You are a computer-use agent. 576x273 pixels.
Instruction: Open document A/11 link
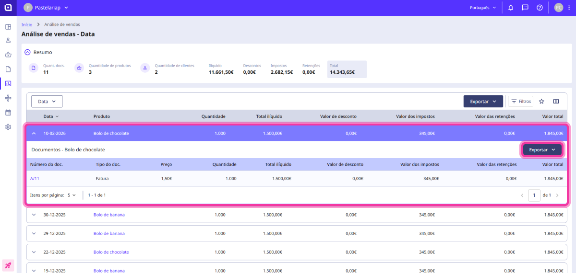35,178
